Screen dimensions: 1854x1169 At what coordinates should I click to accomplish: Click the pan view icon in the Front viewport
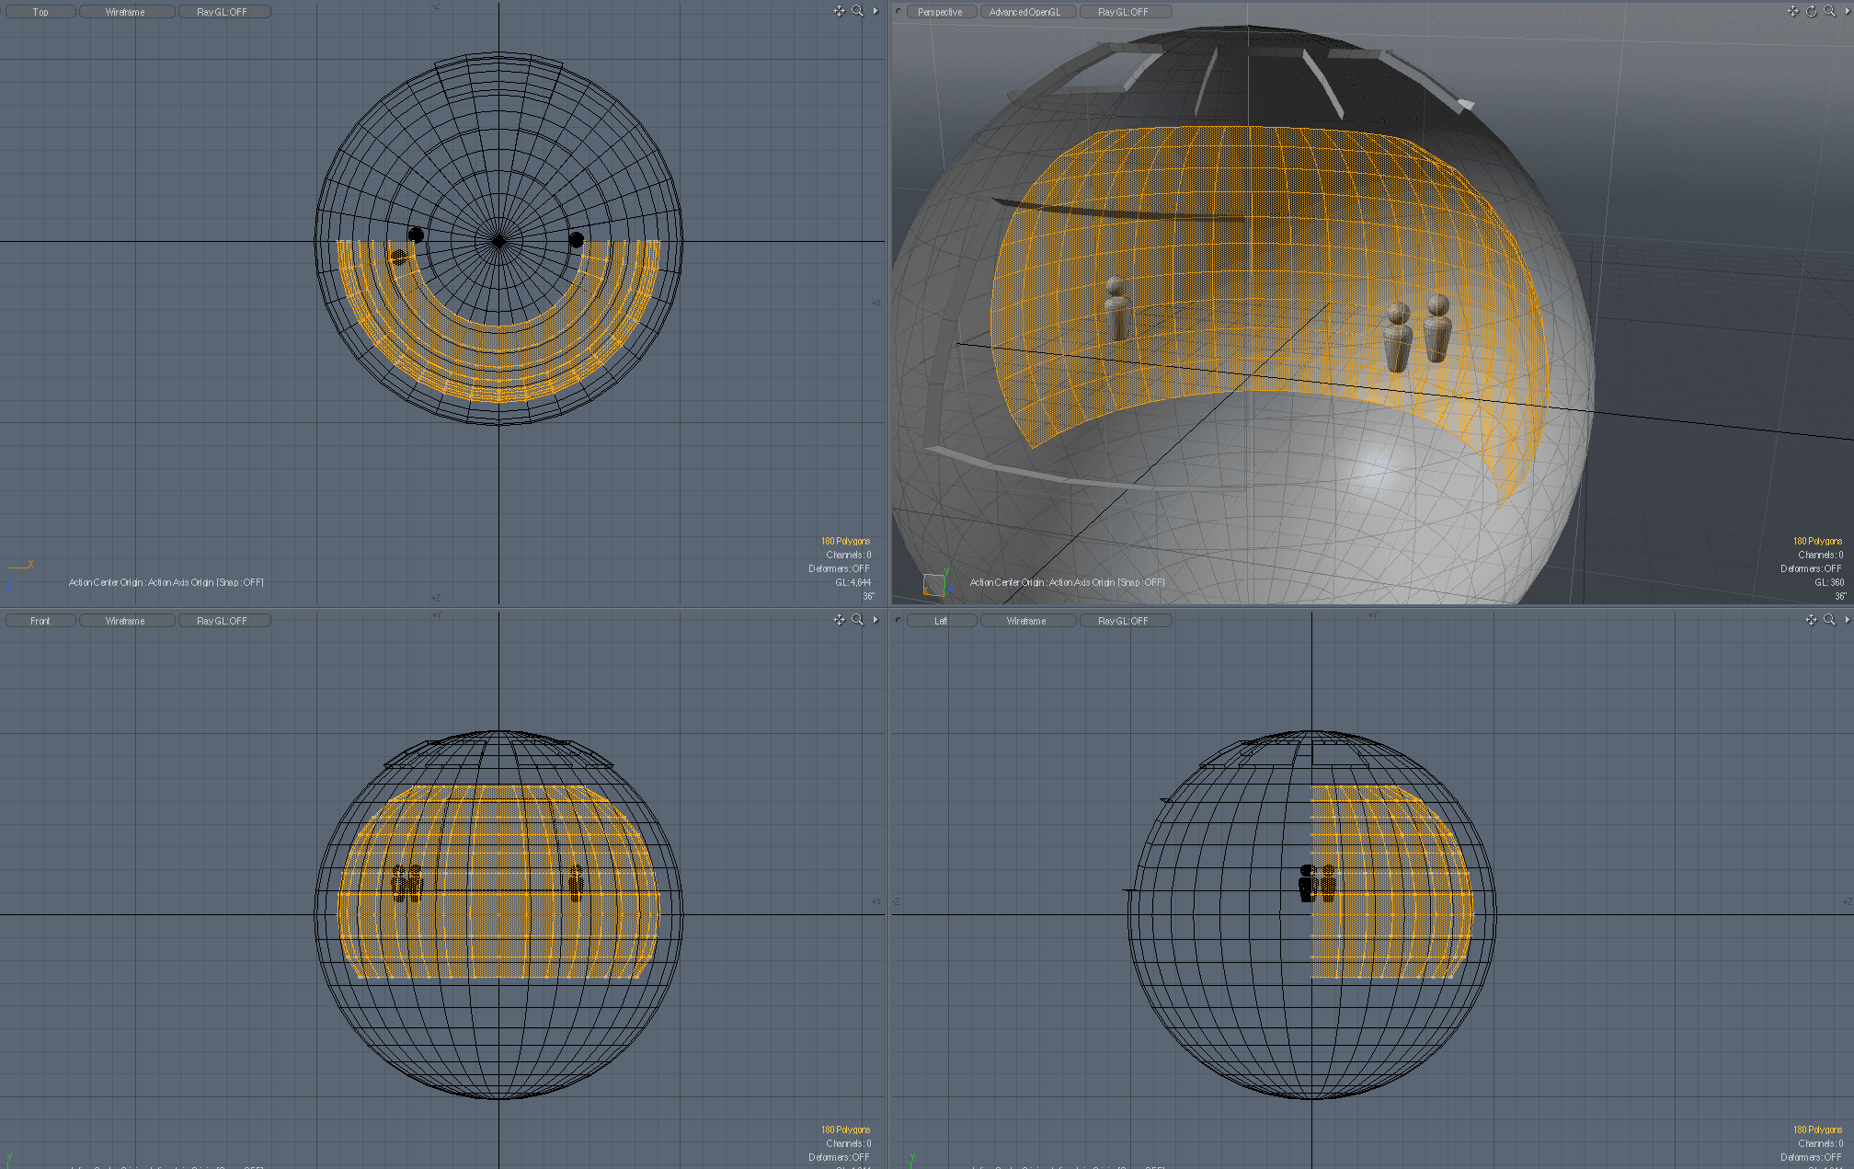coord(839,620)
